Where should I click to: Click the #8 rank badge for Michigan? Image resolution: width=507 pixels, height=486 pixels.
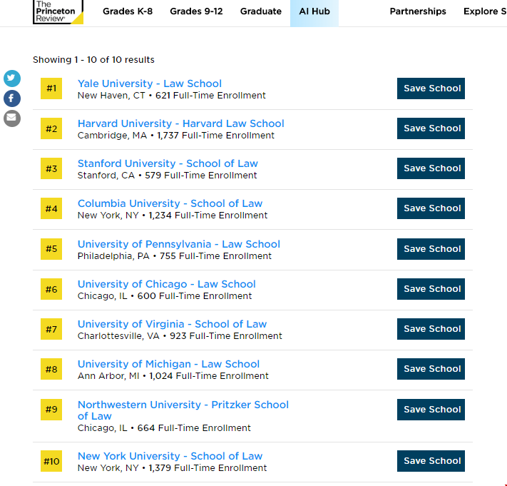point(51,370)
